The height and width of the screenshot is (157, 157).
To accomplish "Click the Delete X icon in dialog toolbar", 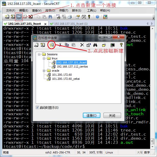I will tap(82, 45).
